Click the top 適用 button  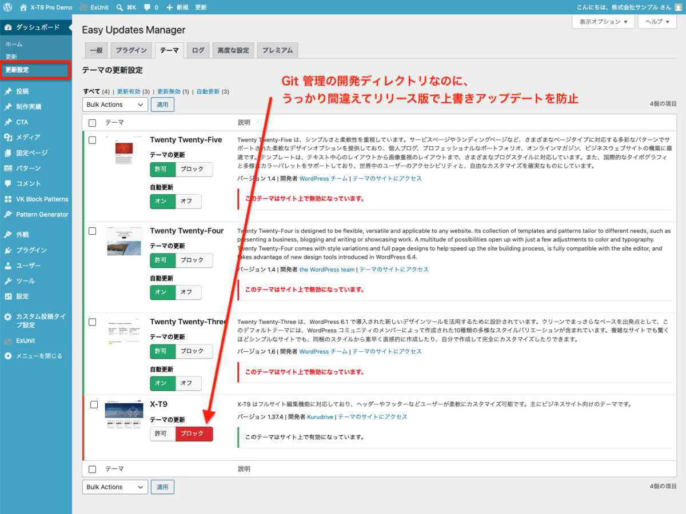162,105
